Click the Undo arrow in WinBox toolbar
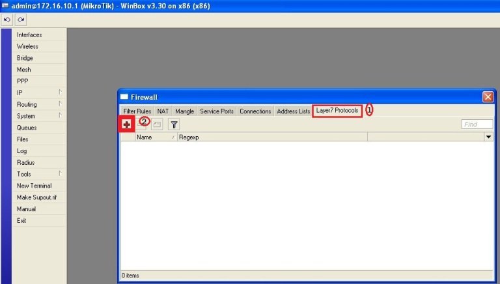The image size is (500, 284). 7,20
